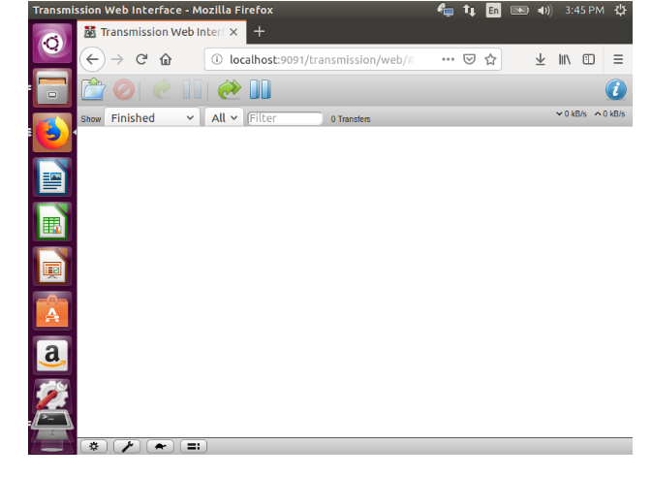Click the faded Pause selected torrent icon

click(x=192, y=89)
